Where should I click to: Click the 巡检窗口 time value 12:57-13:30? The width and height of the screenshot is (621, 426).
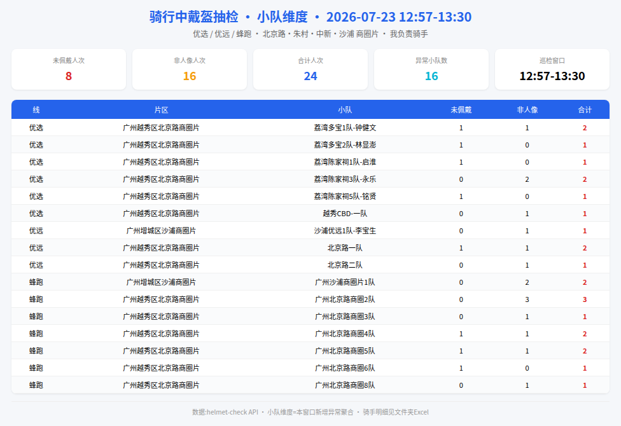pos(552,76)
